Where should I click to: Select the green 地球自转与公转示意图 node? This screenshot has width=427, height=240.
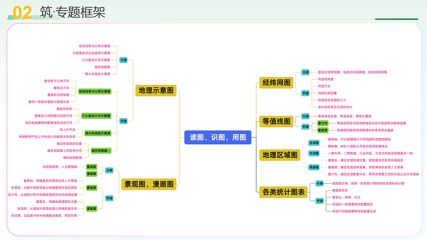[x=95, y=91]
